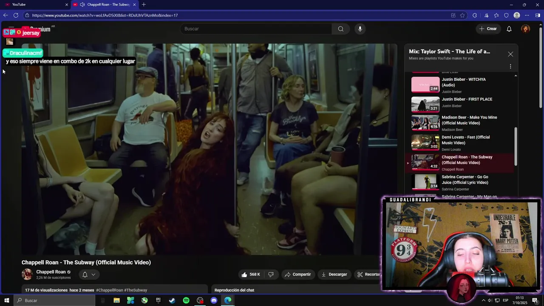The width and height of the screenshot is (544, 306).
Task: Reload the page
Action: pos(16,15)
